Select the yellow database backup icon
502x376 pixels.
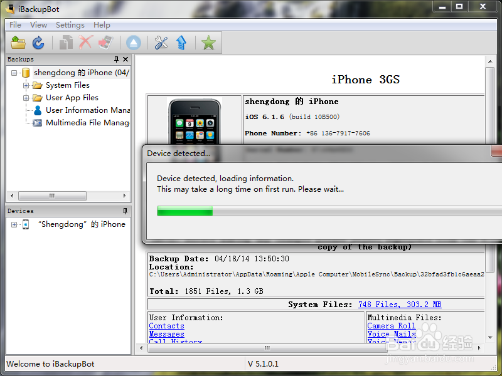(x=26, y=73)
